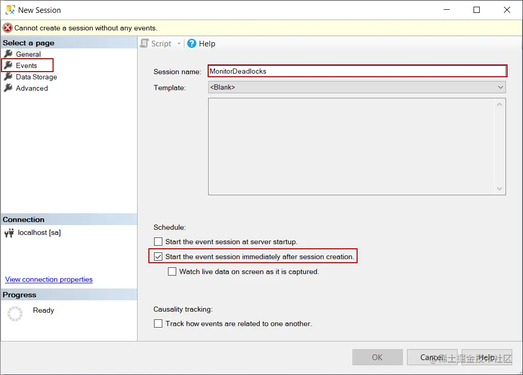Click the OK button
Screen dimensions: 523x375
377,357
